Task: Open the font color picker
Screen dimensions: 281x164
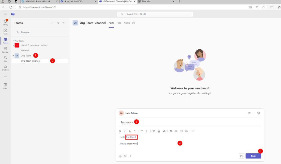Action: [159, 131]
